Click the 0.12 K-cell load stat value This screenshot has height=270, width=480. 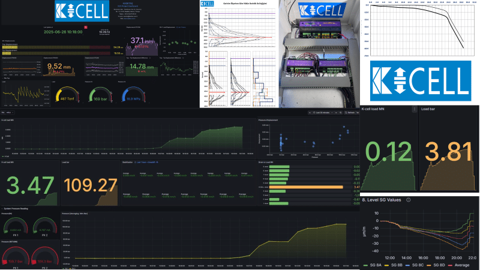[x=388, y=152]
